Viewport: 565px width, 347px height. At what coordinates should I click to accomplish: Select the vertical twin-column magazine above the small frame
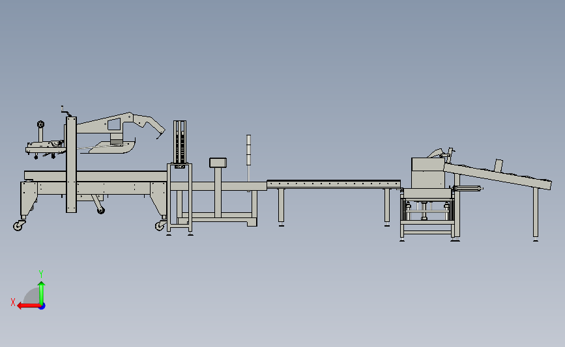pos(180,143)
